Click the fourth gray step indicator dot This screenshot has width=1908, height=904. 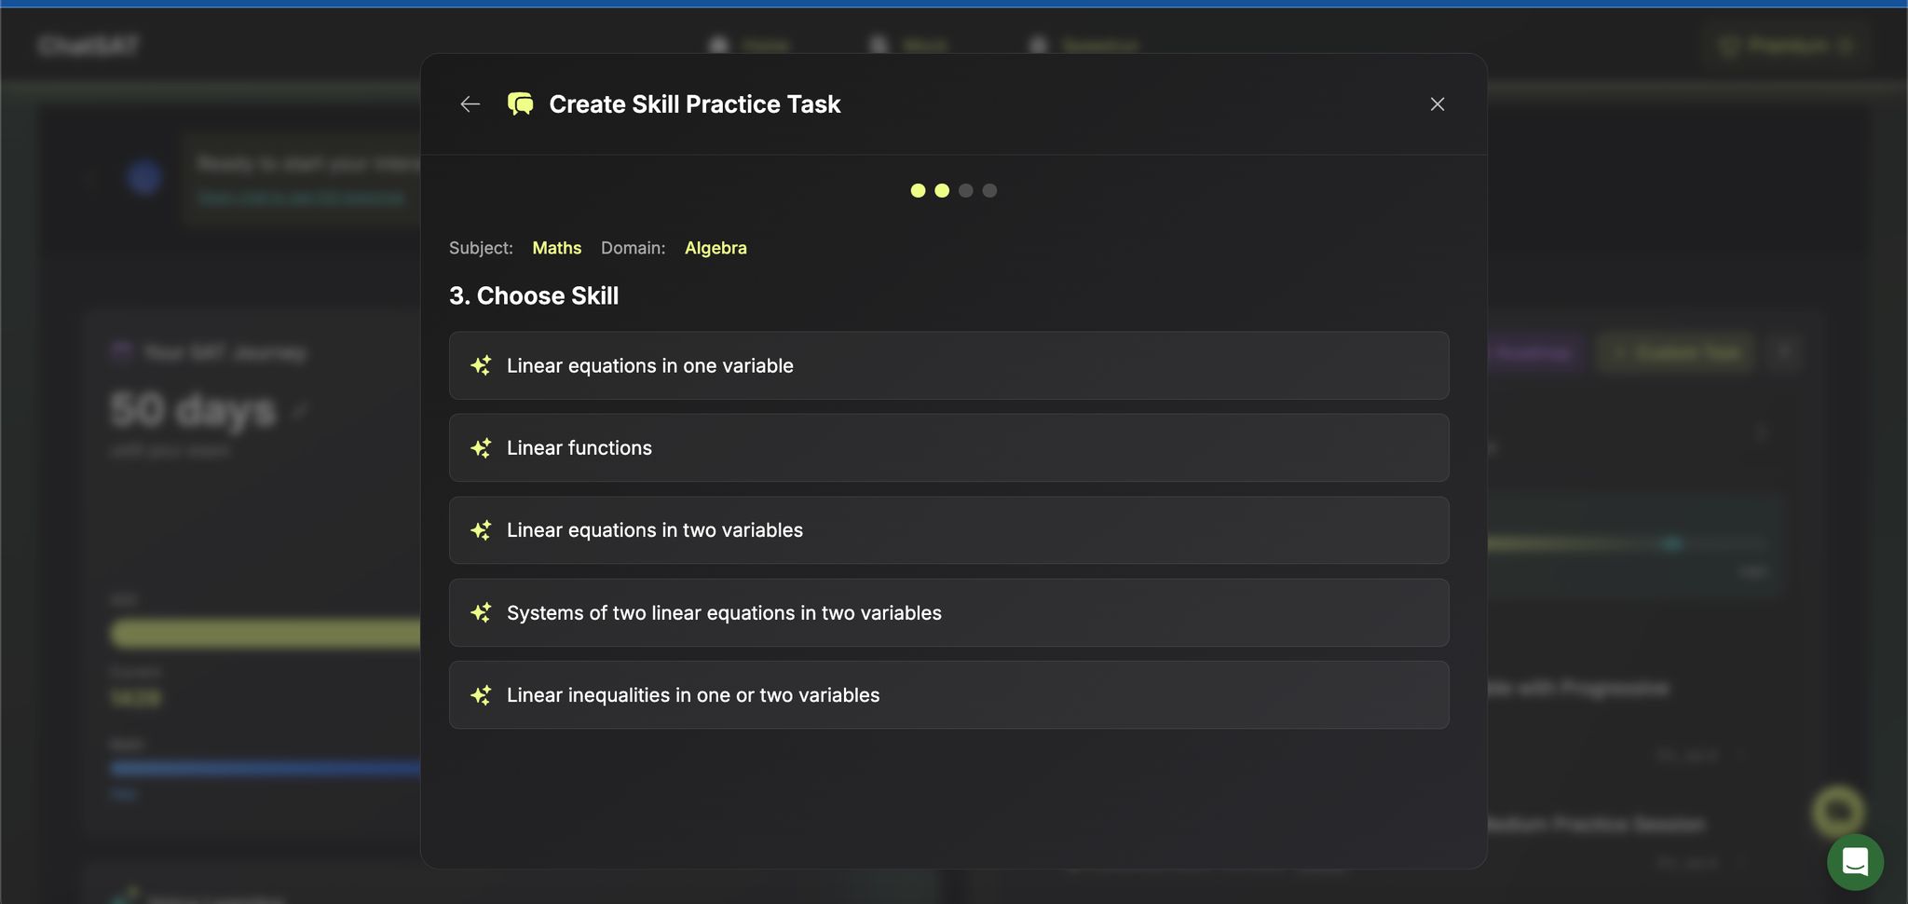[989, 191]
